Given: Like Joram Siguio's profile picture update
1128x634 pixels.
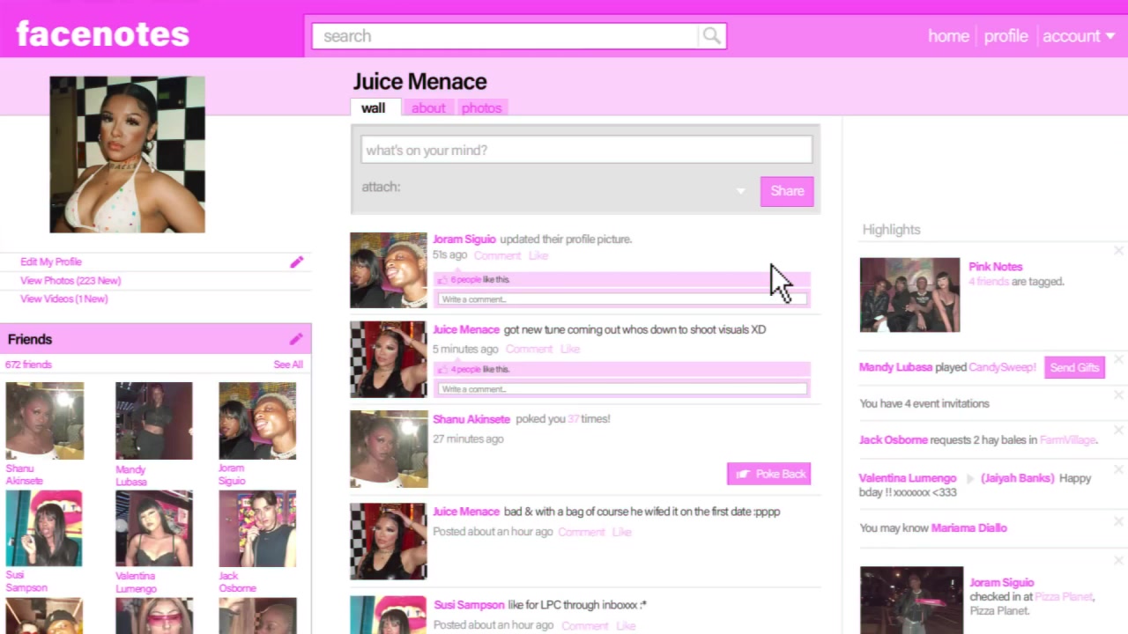Looking at the screenshot, I should click(538, 256).
